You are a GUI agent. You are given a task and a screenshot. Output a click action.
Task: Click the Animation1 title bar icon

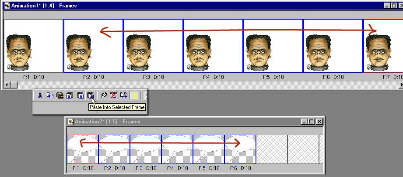coord(7,5)
